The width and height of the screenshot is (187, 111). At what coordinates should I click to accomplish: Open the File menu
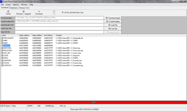[x=2, y=5]
